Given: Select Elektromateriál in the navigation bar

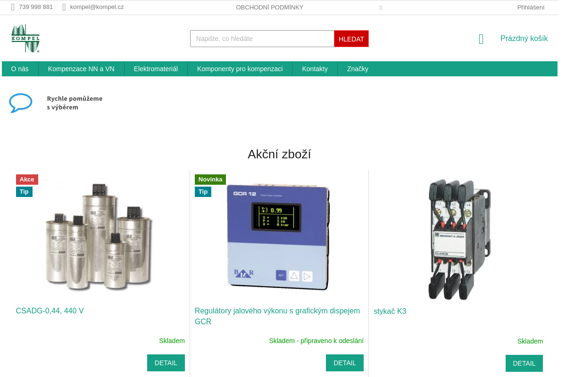Looking at the screenshot, I should [156, 69].
